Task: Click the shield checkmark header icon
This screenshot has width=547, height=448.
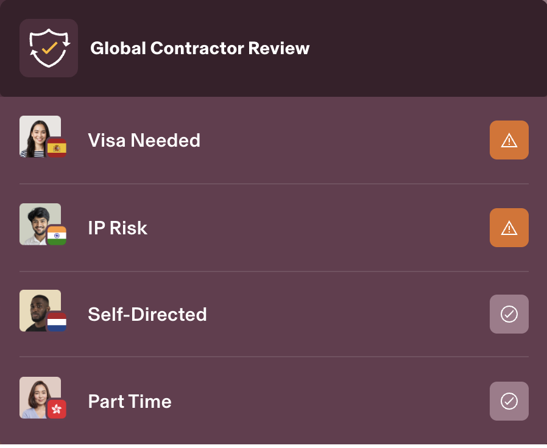Action: (49, 47)
